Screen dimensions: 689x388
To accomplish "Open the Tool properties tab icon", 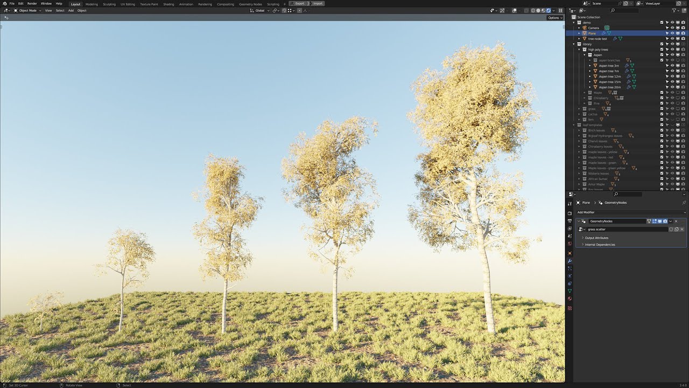I will click(570, 203).
